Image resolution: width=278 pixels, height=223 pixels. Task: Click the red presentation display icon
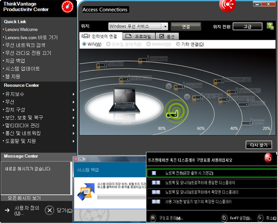pyautogui.click(x=268, y=157)
